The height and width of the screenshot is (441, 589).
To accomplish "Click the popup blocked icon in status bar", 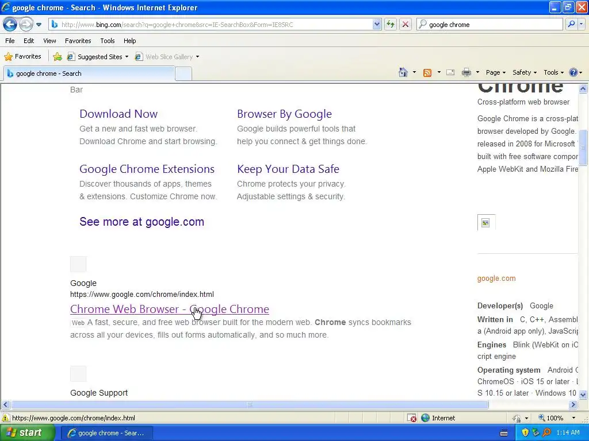I will coord(412,418).
